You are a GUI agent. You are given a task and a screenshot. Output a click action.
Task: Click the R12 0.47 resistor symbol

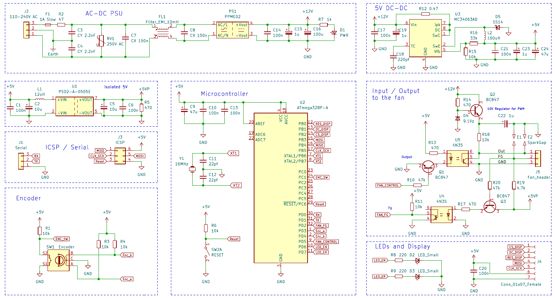pos(425,14)
